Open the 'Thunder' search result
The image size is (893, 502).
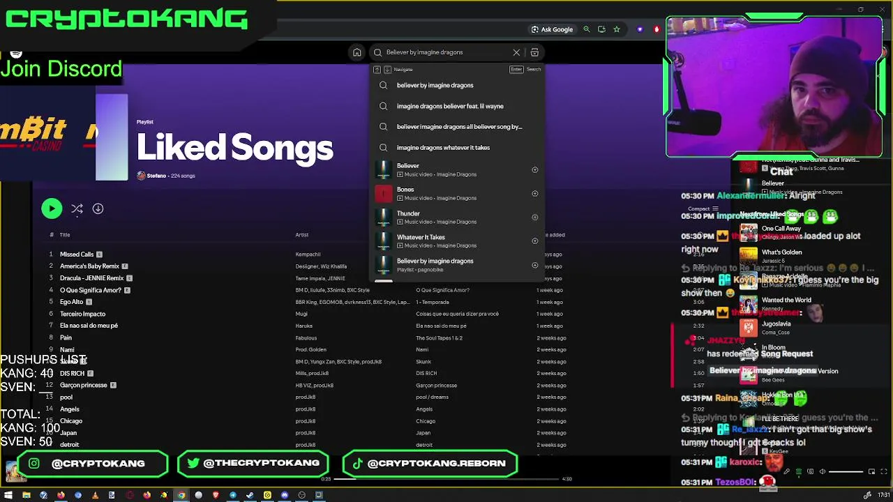click(x=457, y=218)
